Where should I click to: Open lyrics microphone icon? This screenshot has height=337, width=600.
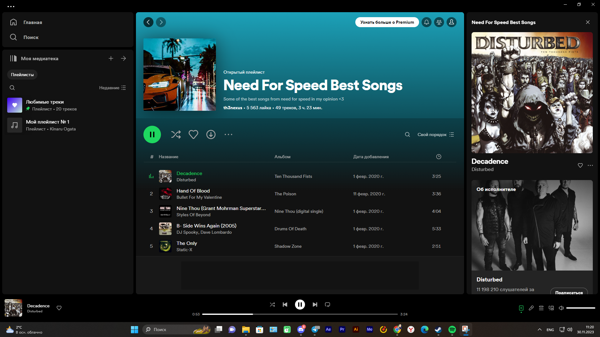coord(531,308)
